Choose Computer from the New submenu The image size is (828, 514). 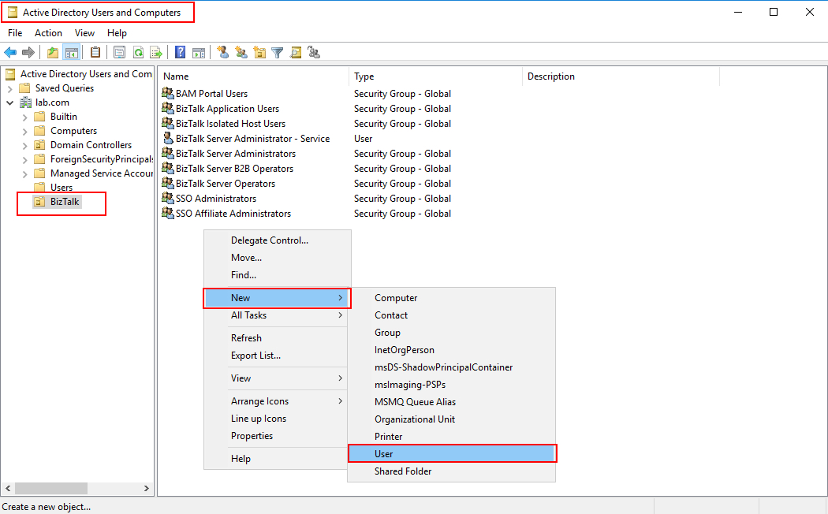point(452,298)
